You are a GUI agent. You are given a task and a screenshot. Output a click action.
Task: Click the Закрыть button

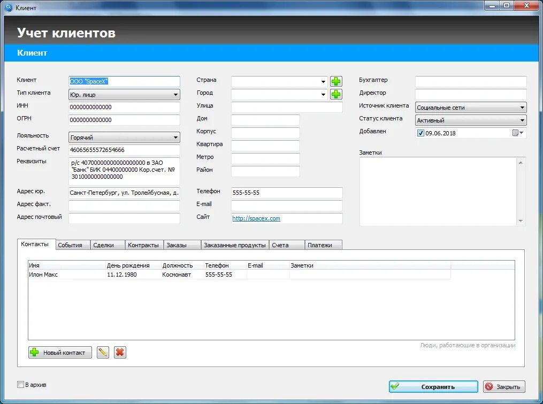(504, 387)
